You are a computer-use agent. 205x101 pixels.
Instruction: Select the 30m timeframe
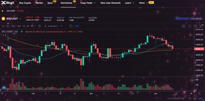19,26
